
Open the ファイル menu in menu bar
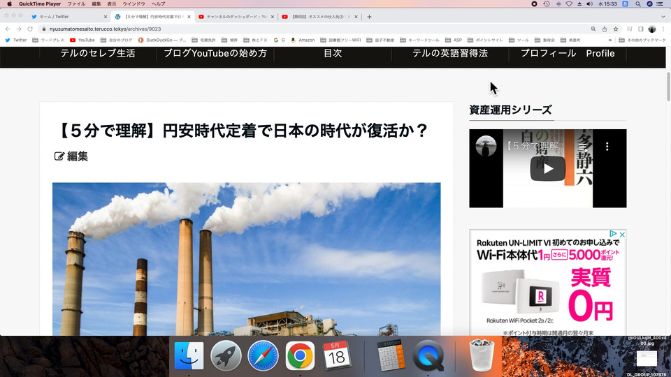pyautogui.click(x=76, y=4)
